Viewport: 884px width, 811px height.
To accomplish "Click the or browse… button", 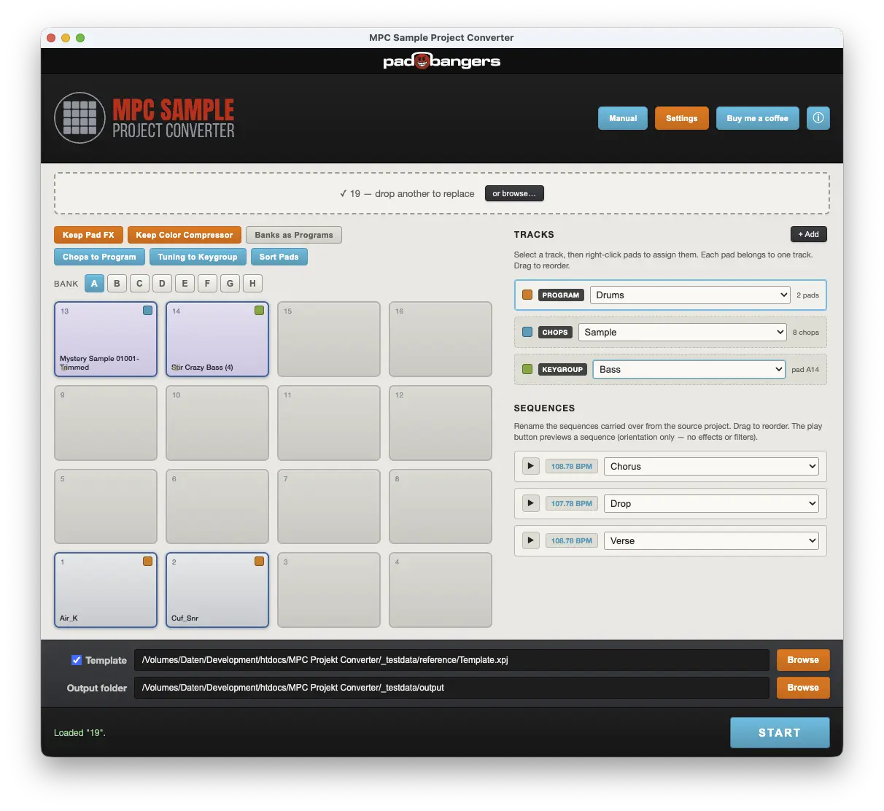I will pos(514,193).
